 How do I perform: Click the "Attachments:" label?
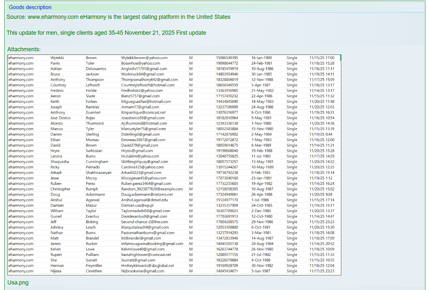(x=24, y=49)
